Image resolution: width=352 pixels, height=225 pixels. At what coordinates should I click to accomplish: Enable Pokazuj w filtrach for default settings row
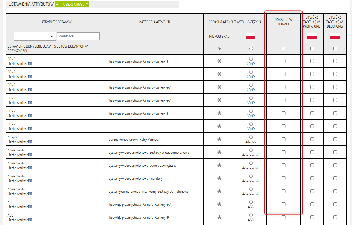283,48
